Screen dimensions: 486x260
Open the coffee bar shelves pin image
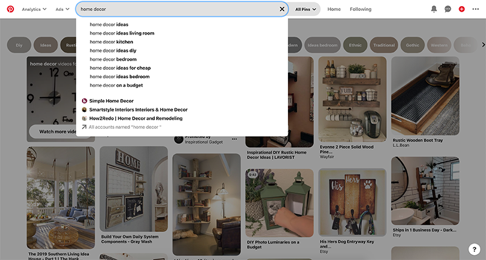coord(352,99)
